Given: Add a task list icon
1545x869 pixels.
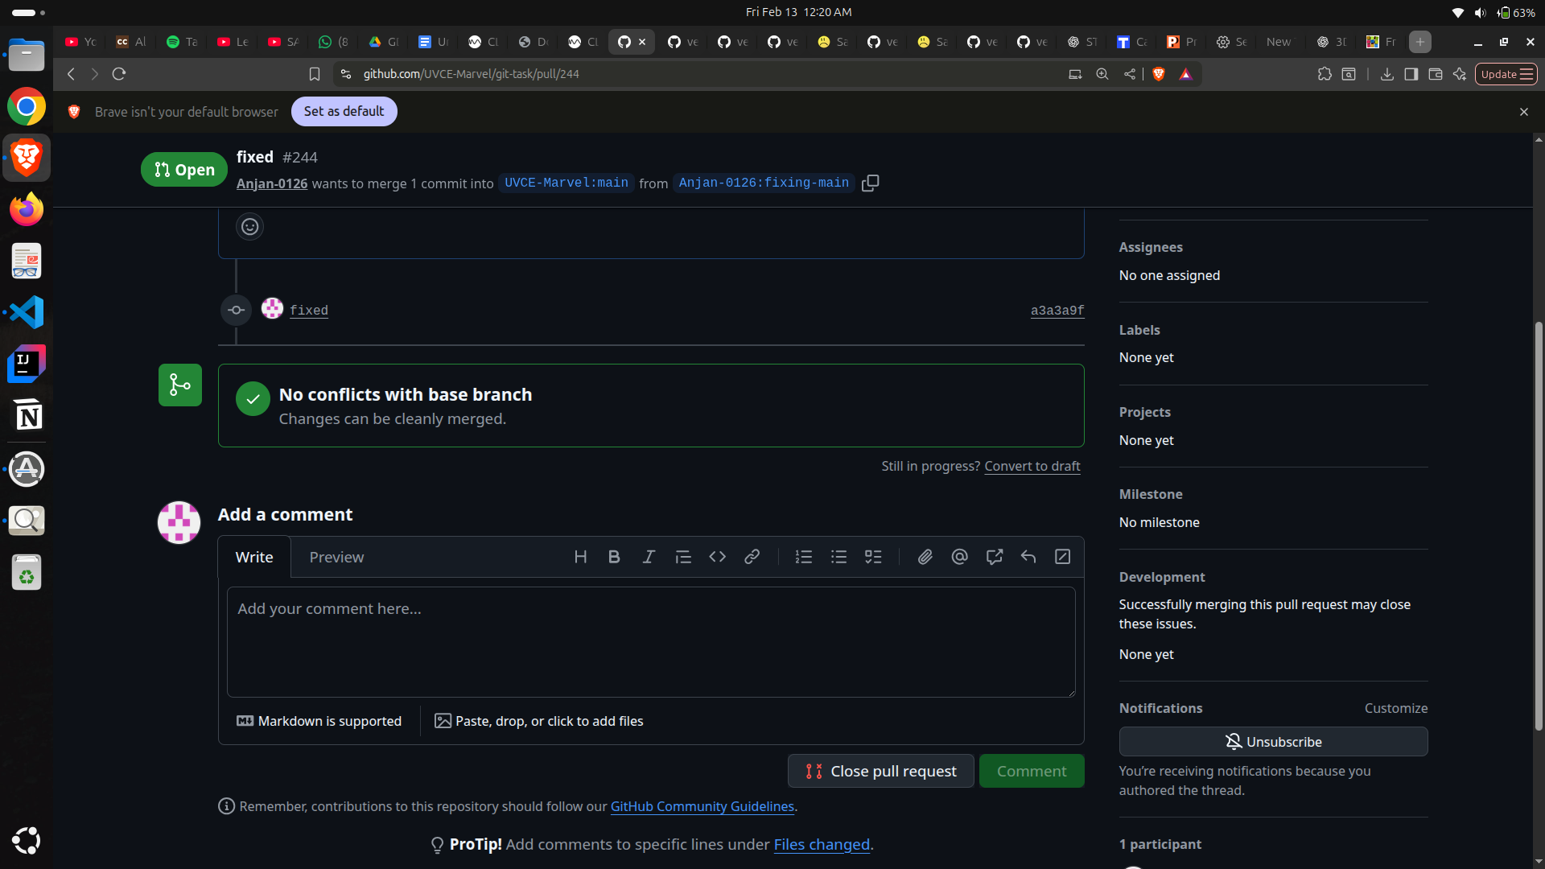Looking at the screenshot, I should [873, 557].
